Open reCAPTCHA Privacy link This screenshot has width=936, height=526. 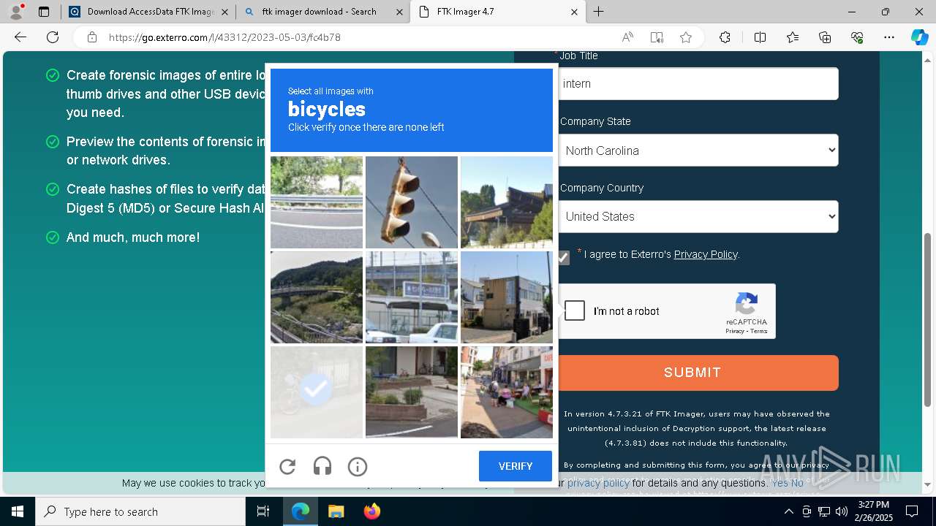[735, 331]
